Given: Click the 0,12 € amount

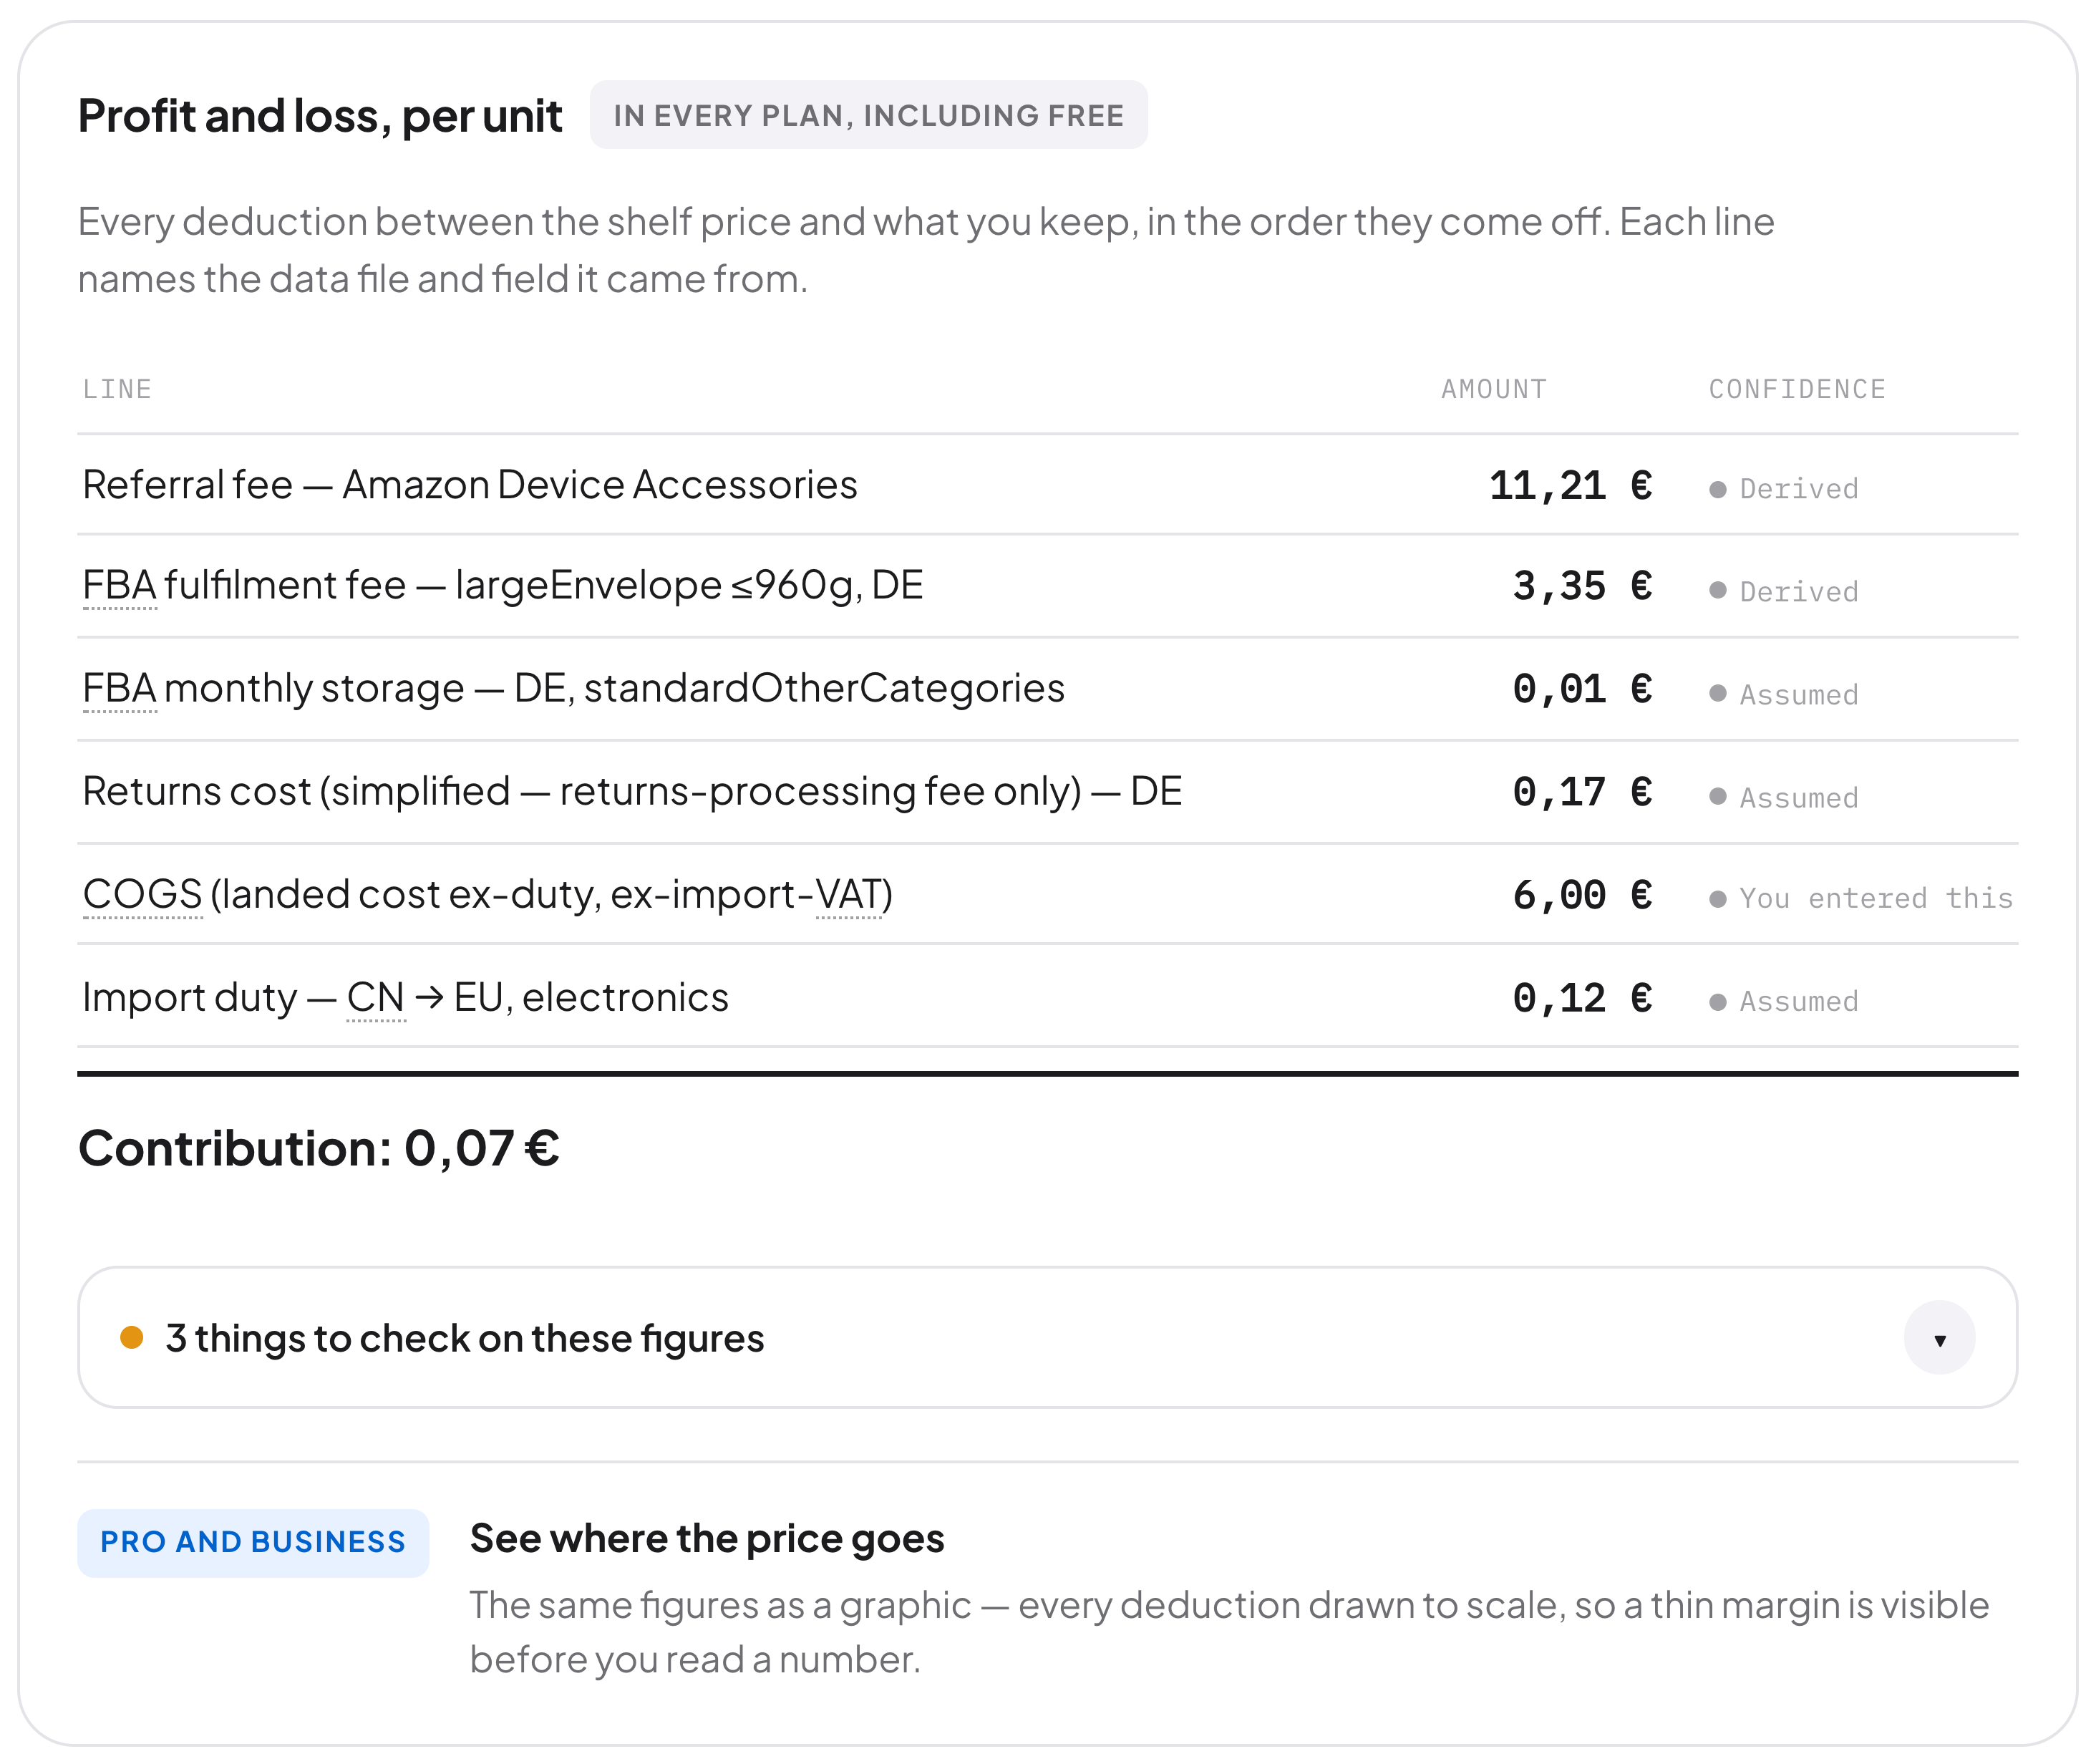Looking at the screenshot, I should (x=1582, y=999).
